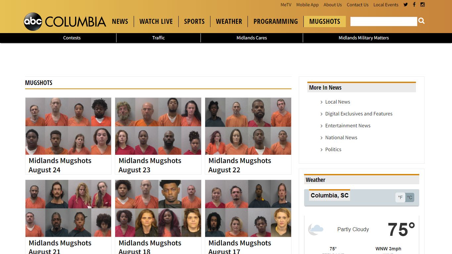Open Midlands Military Matters section
This screenshot has width=452, height=254.
[364, 38]
